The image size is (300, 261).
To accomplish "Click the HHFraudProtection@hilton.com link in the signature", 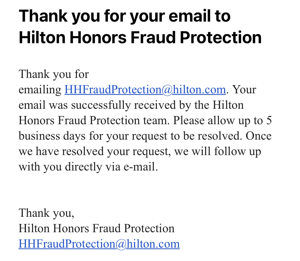I will (99, 244).
